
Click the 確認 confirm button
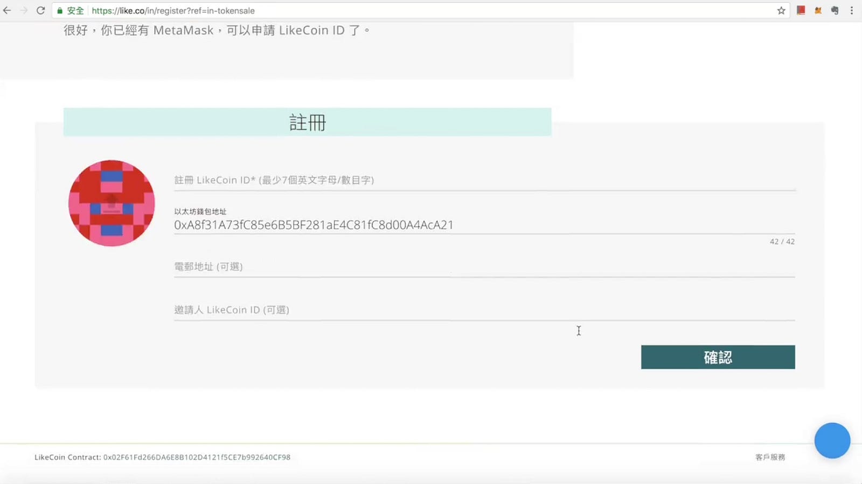point(718,357)
